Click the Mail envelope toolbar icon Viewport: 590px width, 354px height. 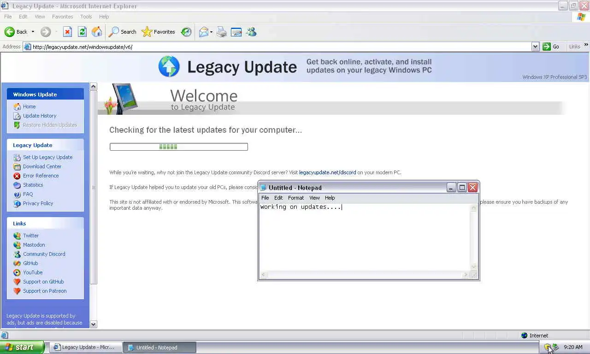click(203, 32)
